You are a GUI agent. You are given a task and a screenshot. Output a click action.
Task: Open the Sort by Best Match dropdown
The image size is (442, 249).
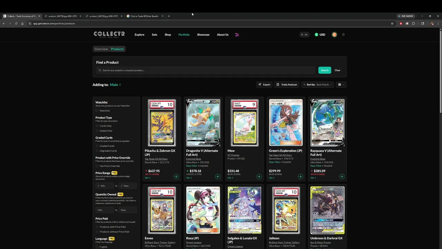tap(318, 85)
